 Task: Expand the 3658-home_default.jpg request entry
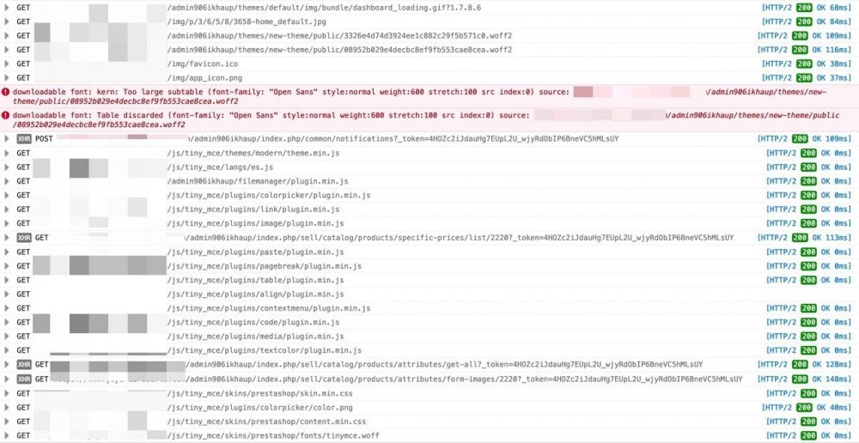coord(7,22)
